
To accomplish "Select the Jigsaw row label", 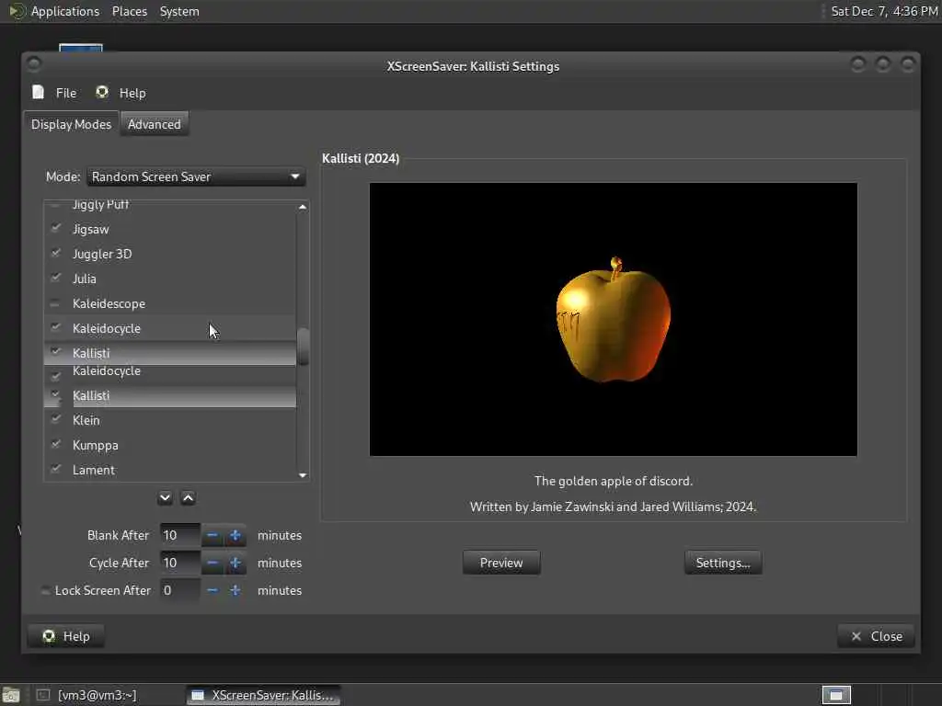I will click(x=91, y=229).
